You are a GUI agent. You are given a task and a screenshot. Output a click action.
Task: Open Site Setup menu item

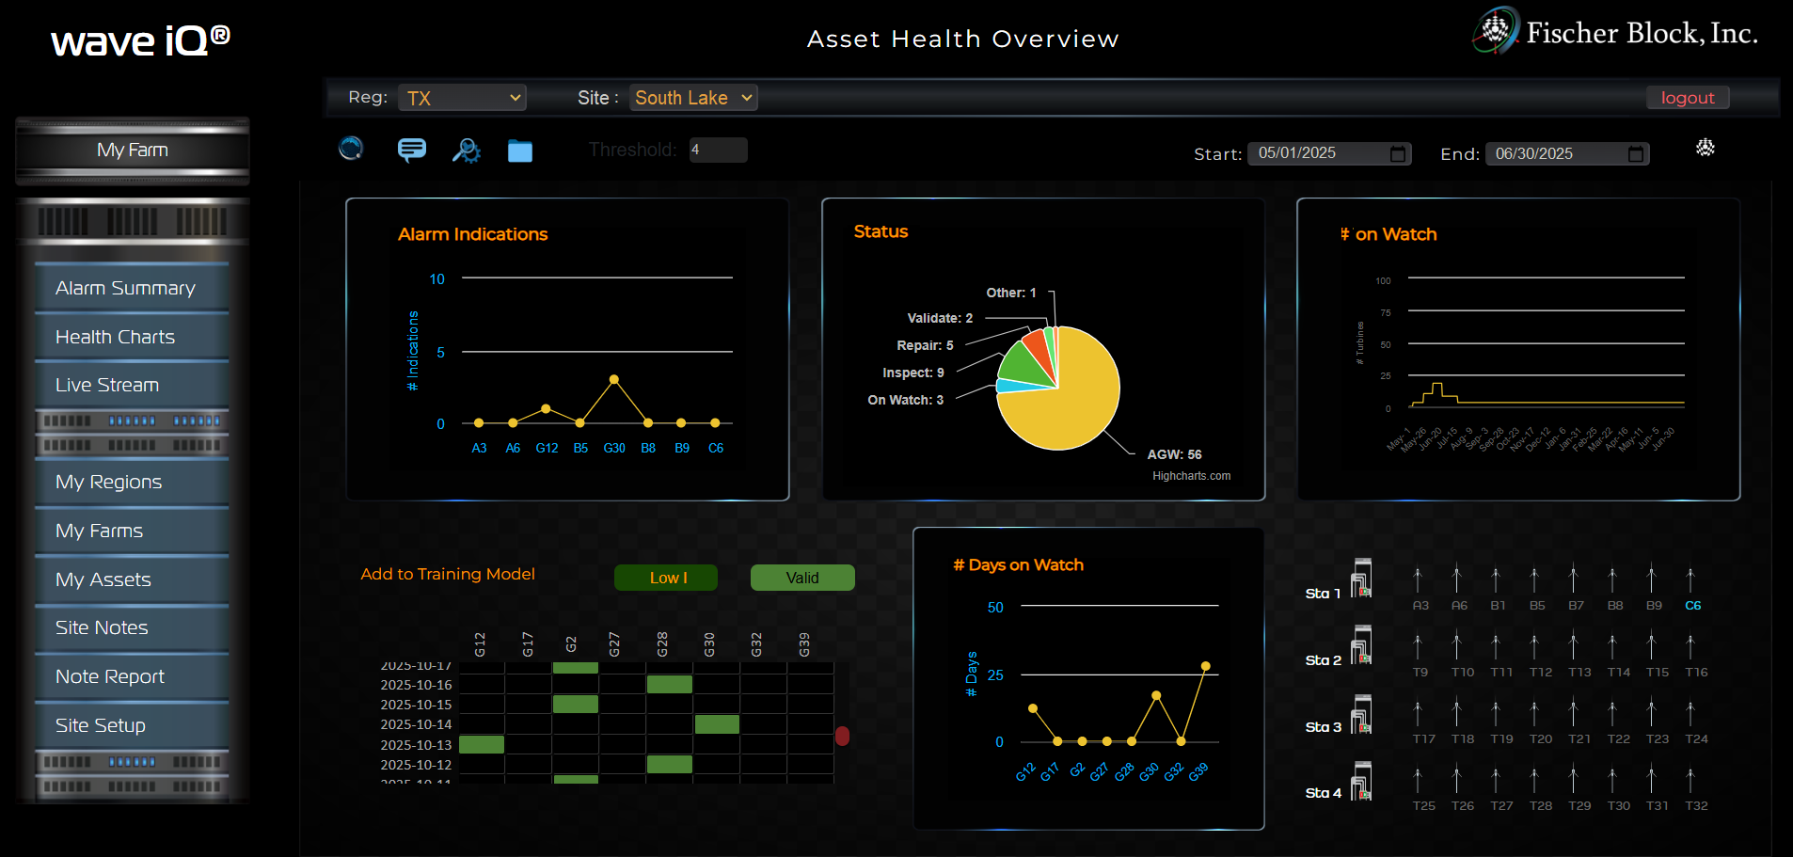point(132,725)
